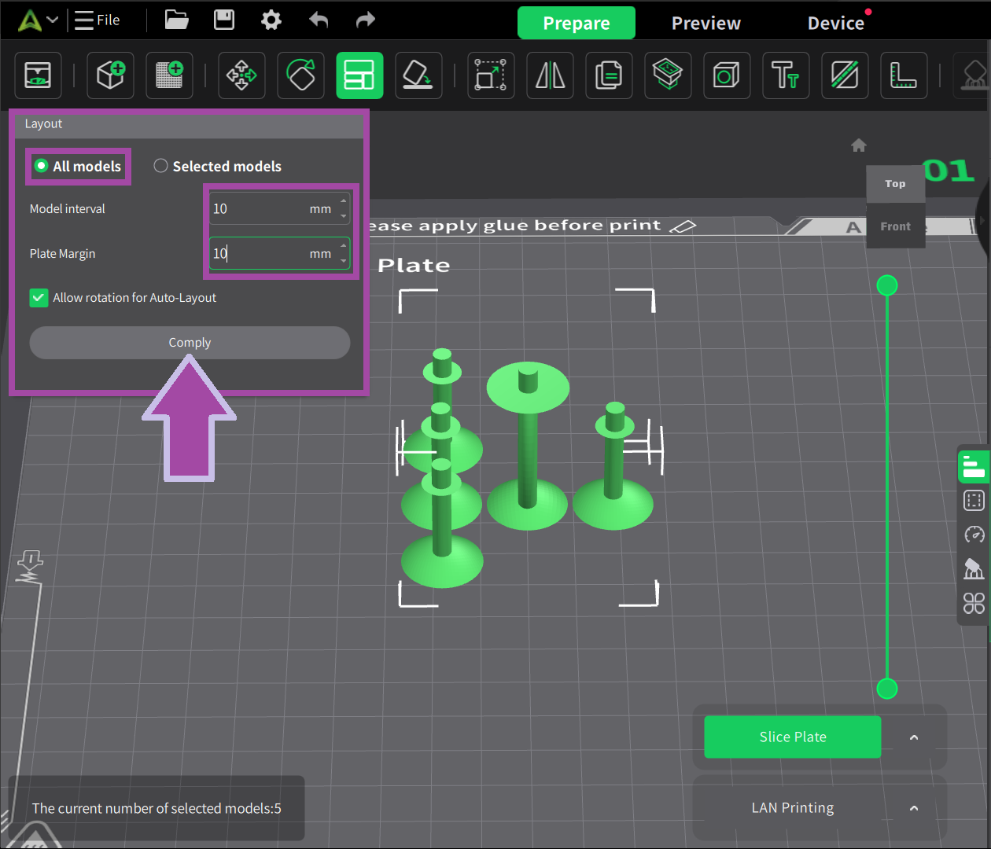Expand the LAN Printing options arrow
Image resolution: width=991 pixels, height=849 pixels.
coord(914,808)
